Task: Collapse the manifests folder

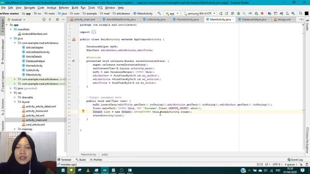Action: [x=11, y=29]
